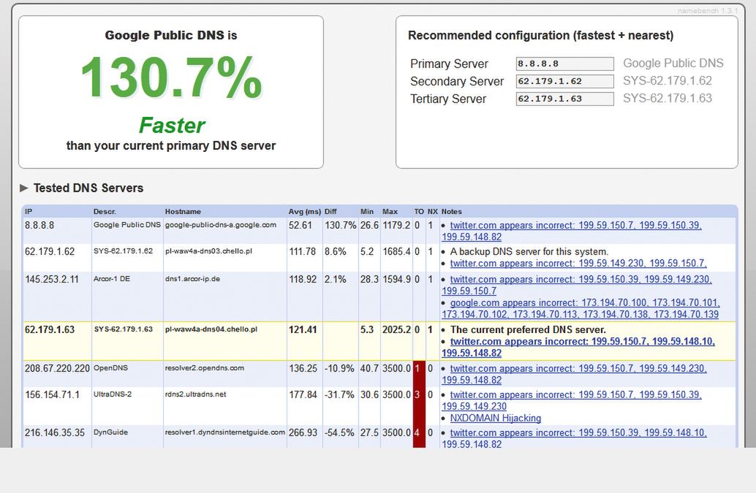Click the Max value 1179.2
Viewport: 756px width, 493px height.
[396, 225]
